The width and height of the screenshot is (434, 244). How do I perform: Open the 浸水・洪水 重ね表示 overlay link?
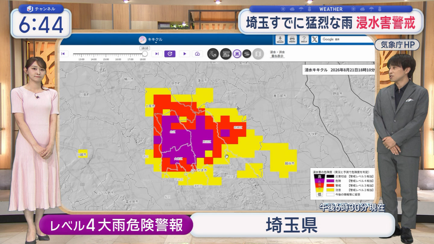coord(277,54)
